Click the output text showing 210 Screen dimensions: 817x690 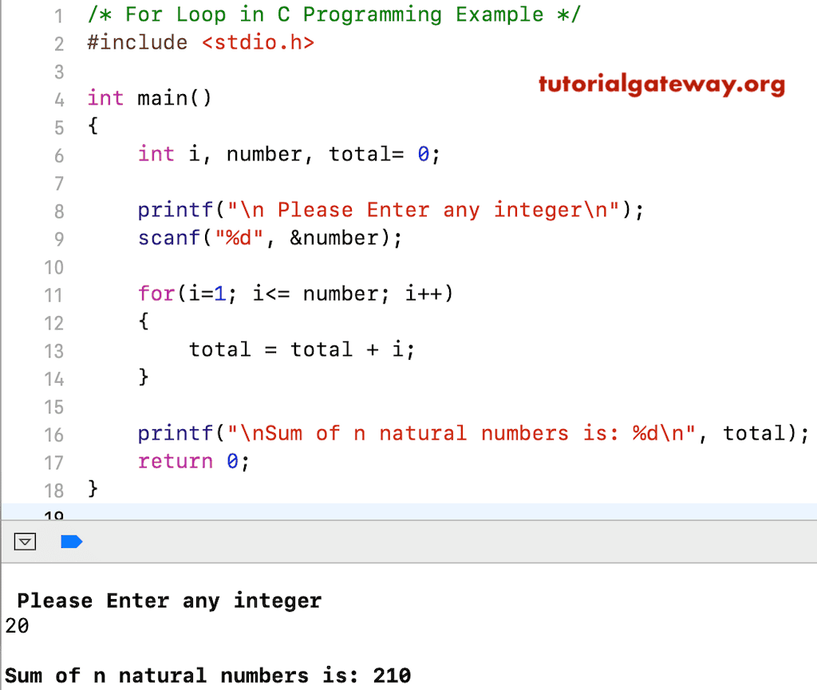click(x=392, y=676)
